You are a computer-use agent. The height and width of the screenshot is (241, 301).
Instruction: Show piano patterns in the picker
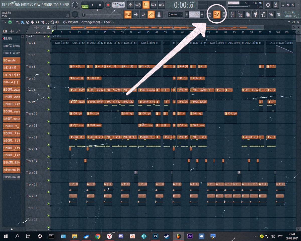coord(5,31)
